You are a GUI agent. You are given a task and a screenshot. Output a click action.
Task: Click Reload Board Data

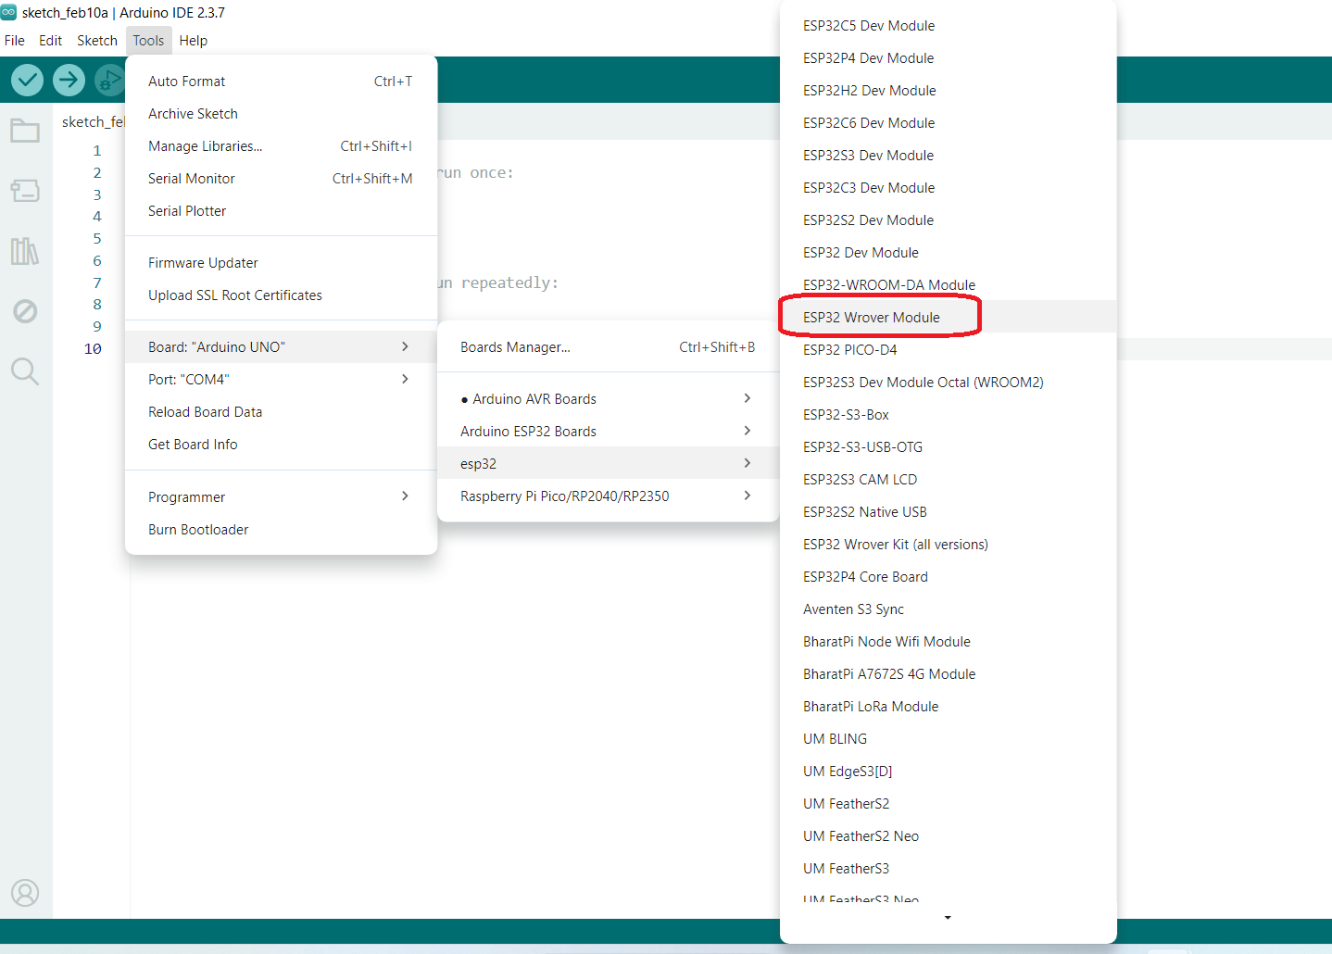click(x=281, y=412)
